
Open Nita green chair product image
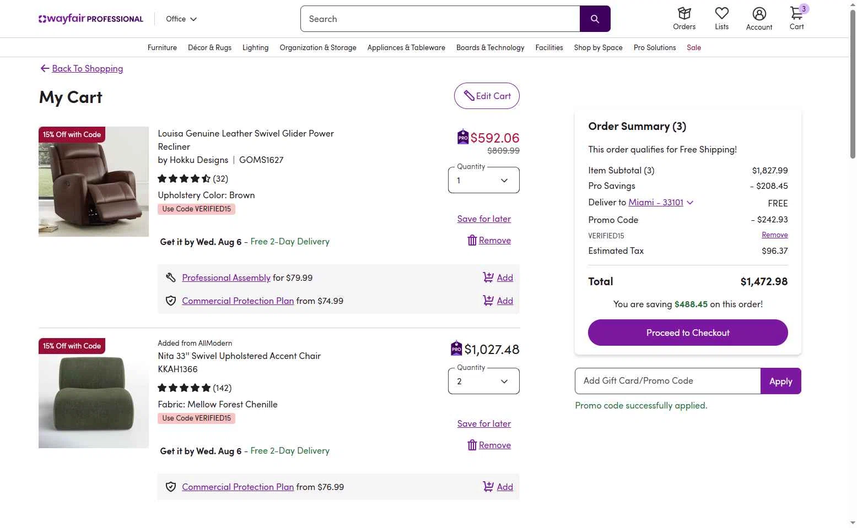click(94, 393)
